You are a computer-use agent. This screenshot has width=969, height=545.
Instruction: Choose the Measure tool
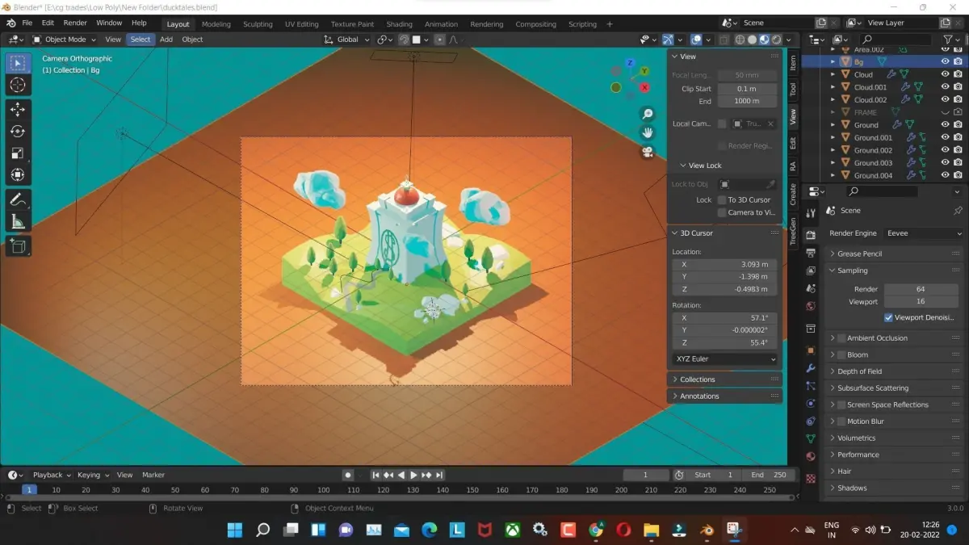click(x=18, y=221)
